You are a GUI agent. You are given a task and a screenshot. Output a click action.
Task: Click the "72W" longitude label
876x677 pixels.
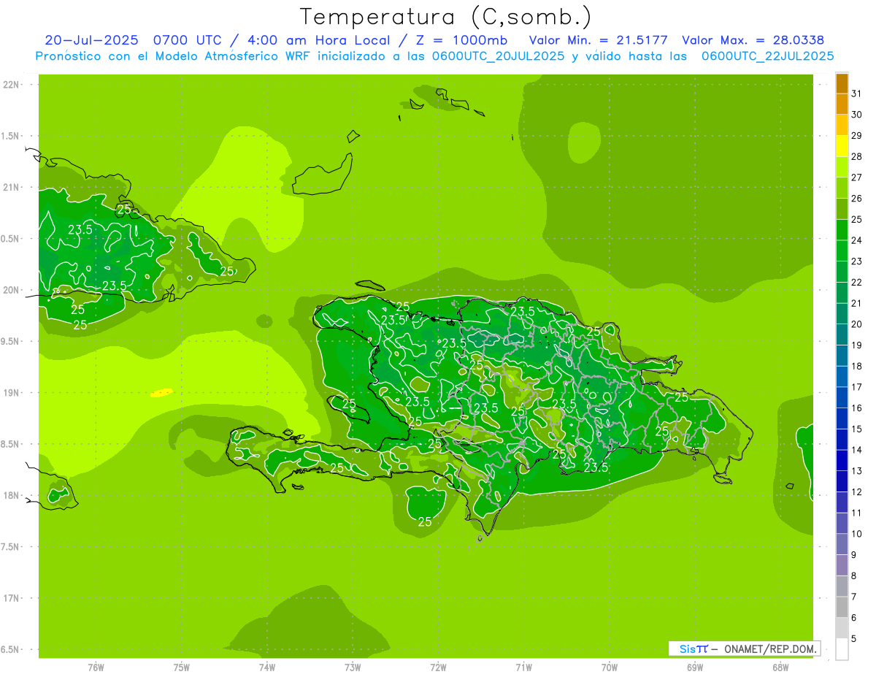click(x=438, y=668)
